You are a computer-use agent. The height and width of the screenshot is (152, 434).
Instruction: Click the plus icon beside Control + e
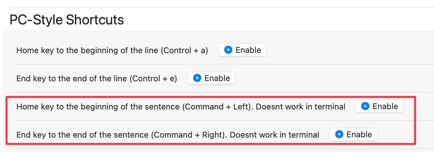(197, 78)
